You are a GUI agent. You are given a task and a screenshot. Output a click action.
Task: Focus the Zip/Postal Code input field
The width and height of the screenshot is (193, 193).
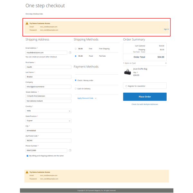pos(48,140)
